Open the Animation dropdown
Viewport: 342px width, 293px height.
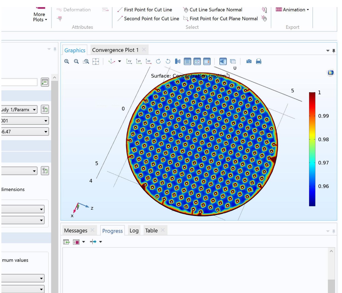tap(292, 10)
